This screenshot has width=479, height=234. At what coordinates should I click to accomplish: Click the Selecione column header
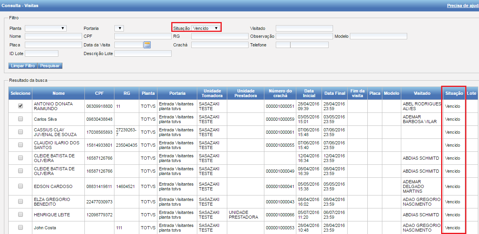(x=21, y=93)
